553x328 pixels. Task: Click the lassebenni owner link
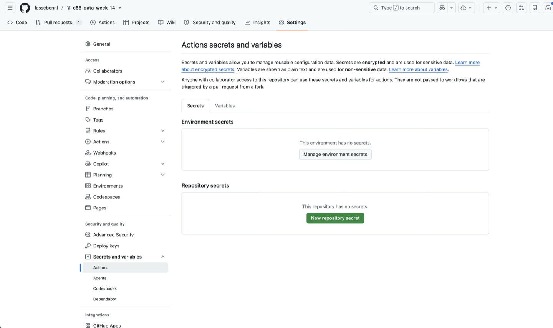click(x=46, y=8)
